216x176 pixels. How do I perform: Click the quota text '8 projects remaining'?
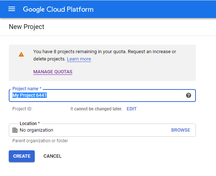coord(75,52)
